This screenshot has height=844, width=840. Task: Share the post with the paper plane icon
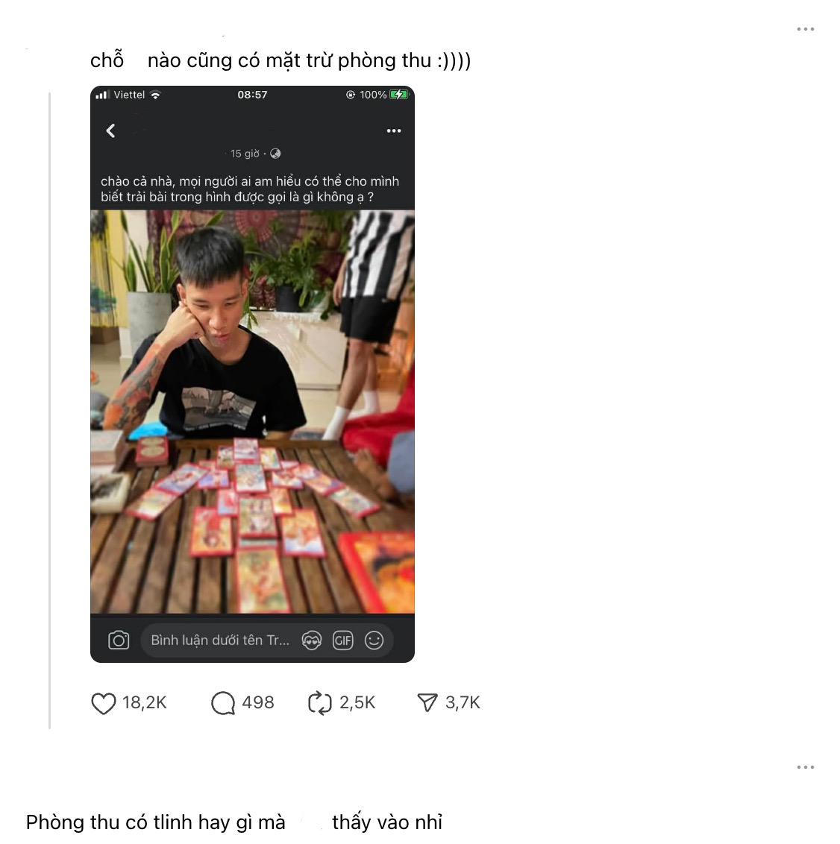click(x=427, y=702)
